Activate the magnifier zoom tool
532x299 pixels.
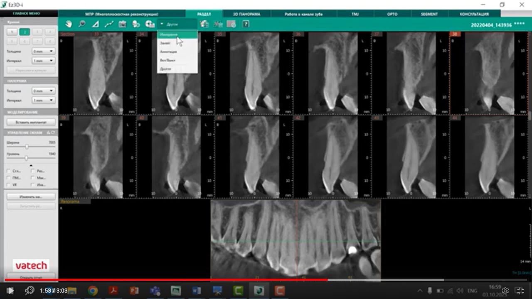pos(82,24)
